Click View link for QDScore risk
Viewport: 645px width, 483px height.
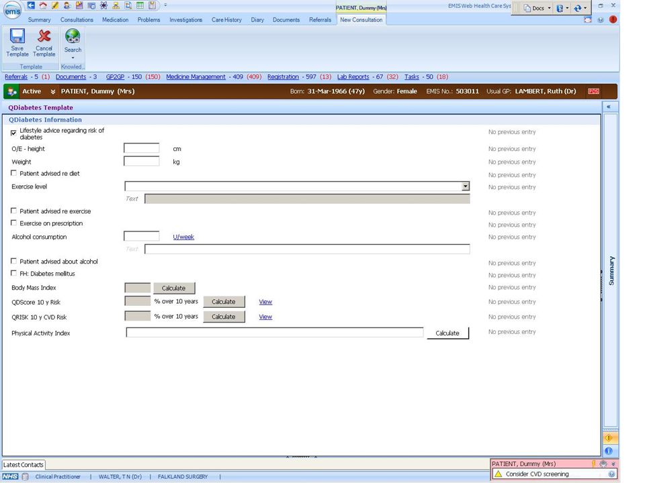click(x=265, y=301)
